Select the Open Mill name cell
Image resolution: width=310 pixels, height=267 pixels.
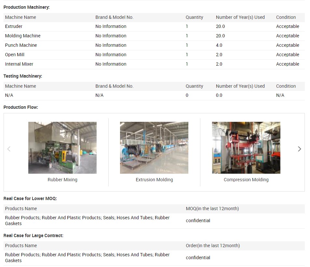tap(15, 55)
